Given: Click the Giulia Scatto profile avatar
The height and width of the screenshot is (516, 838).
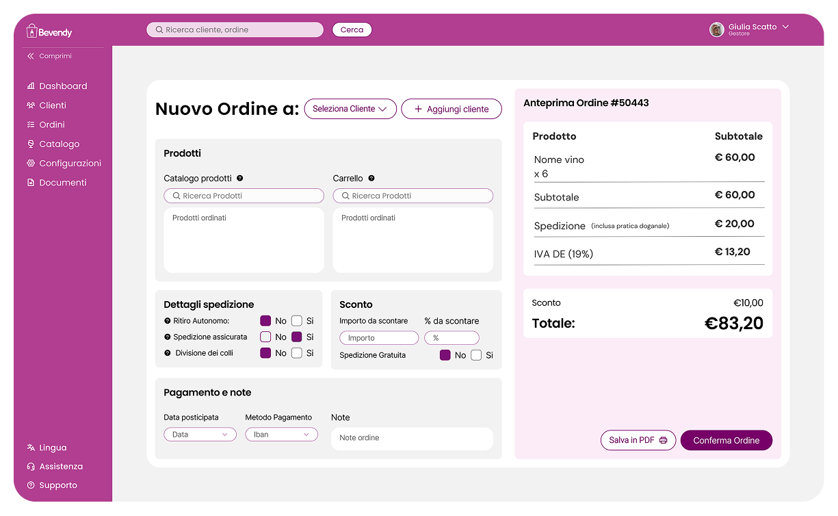Looking at the screenshot, I should (x=717, y=29).
